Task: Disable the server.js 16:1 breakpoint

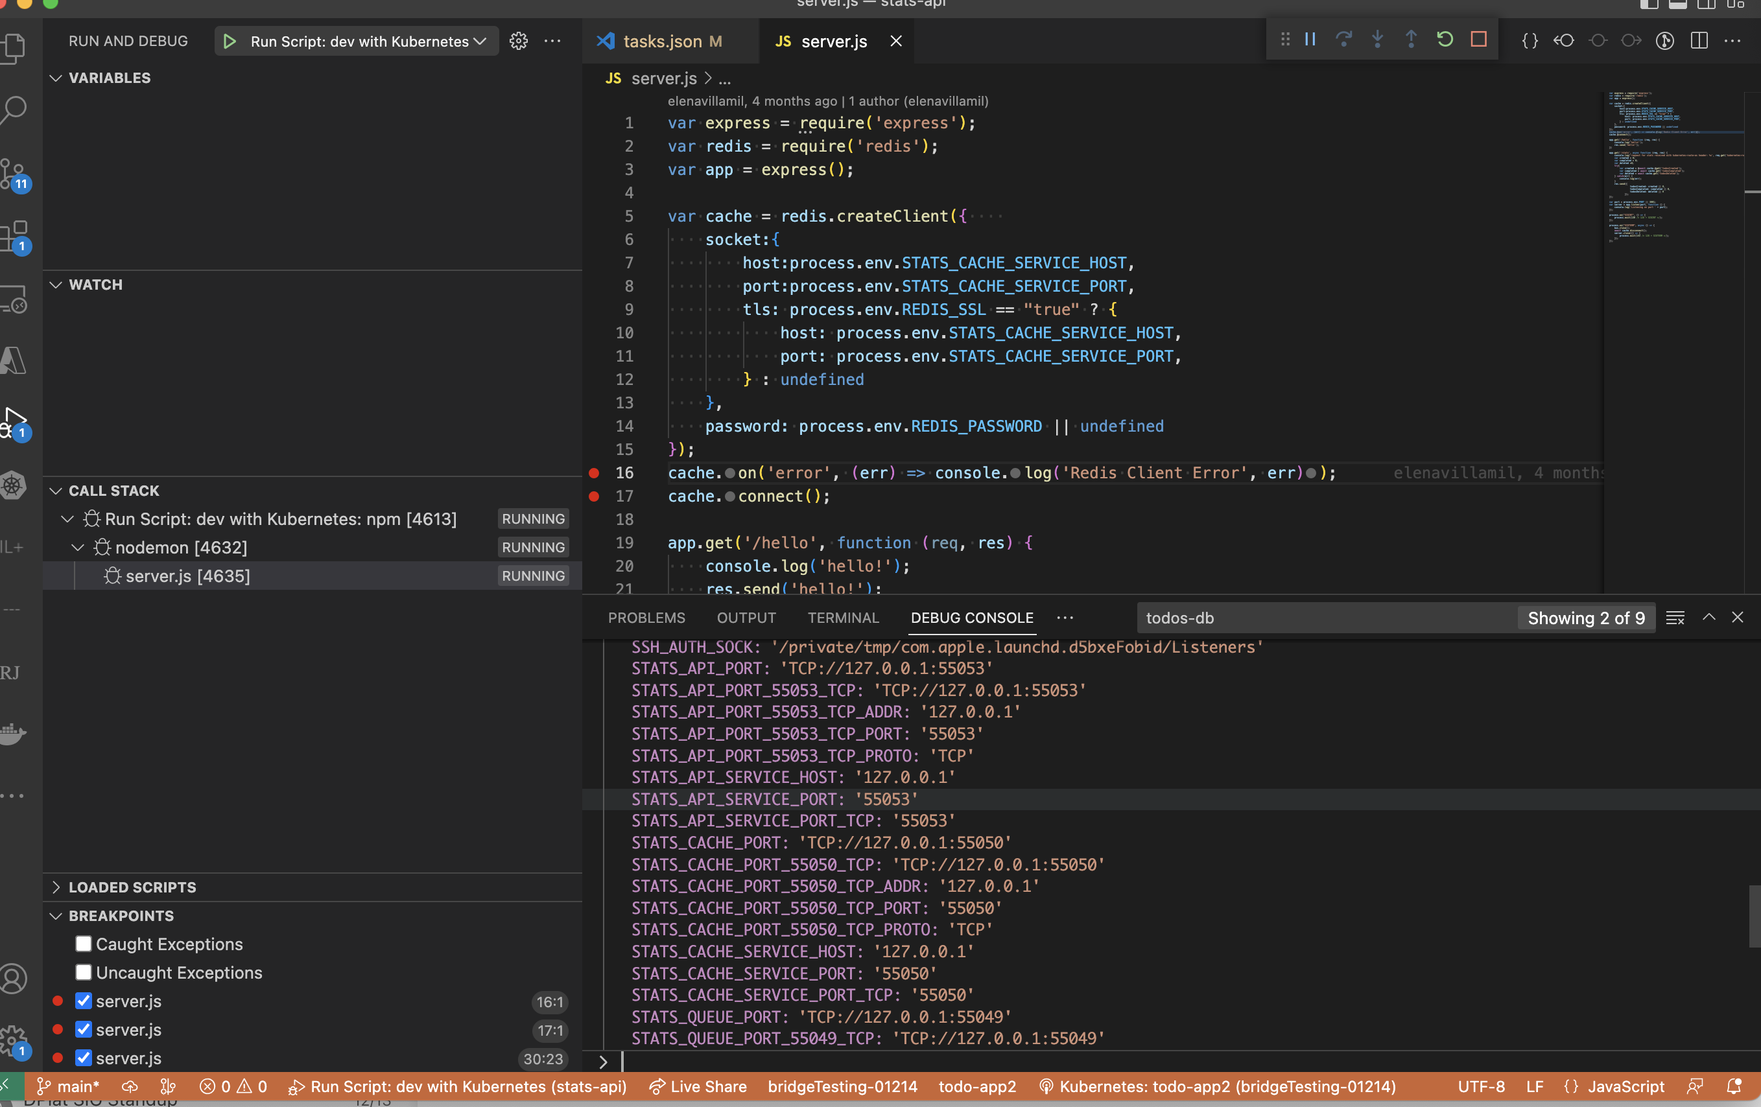Action: pos(84,1001)
